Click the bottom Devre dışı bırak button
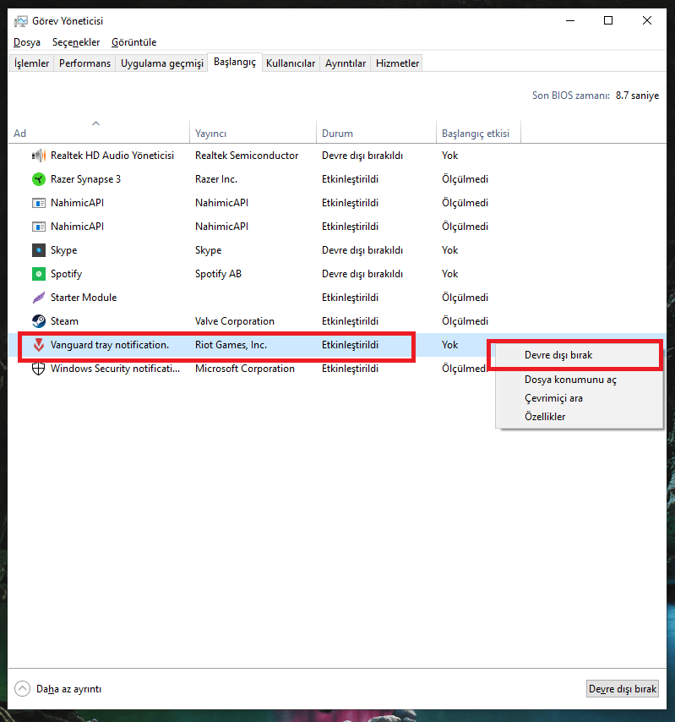The width and height of the screenshot is (675, 722). 622,689
